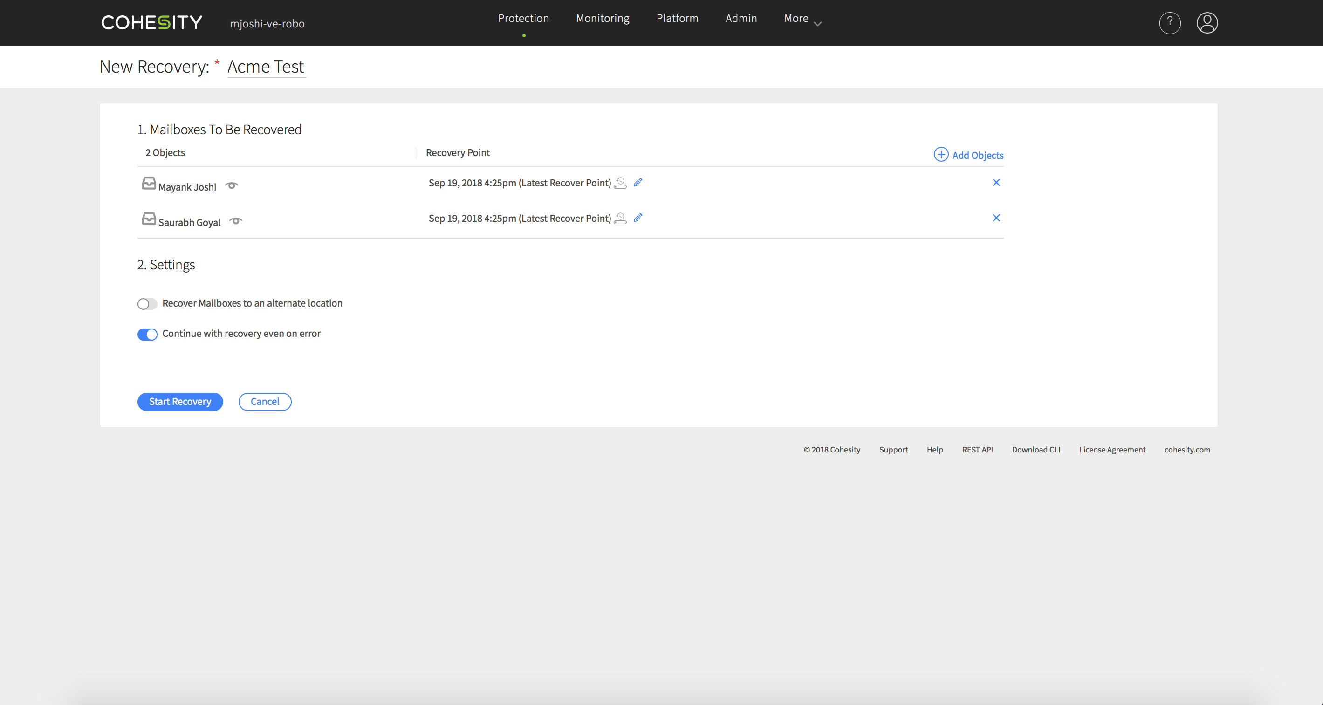The image size is (1323, 705).
Task: Expand the More navigation dropdown
Action: point(802,19)
